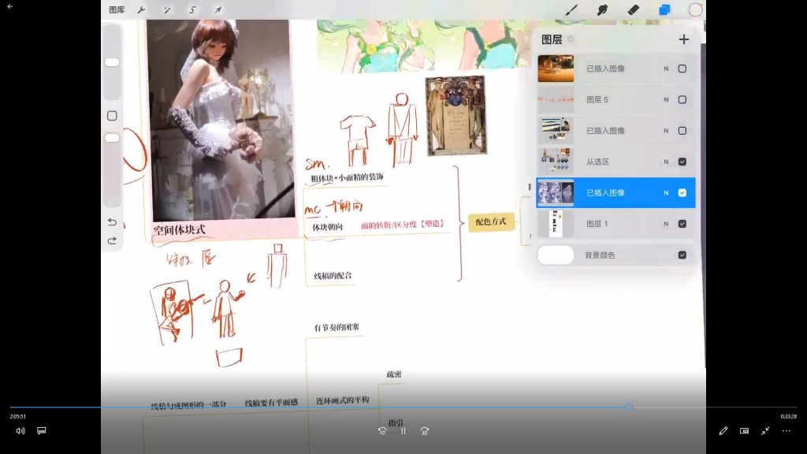Redo the last stroke

coord(112,241)
